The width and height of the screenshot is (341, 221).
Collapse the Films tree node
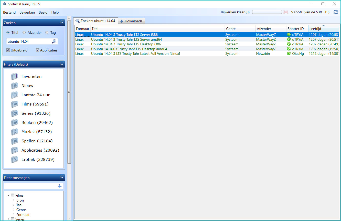coord(8,195)
